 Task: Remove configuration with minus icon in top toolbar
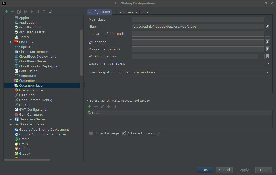click(x=13, y=12)
